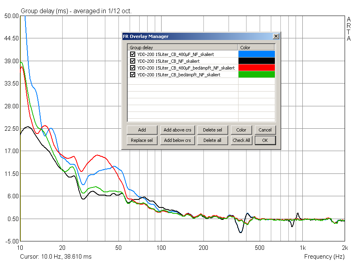Remove all overlays with Delete all
Viewport: 357px width, 261px height.
[213, 140]
